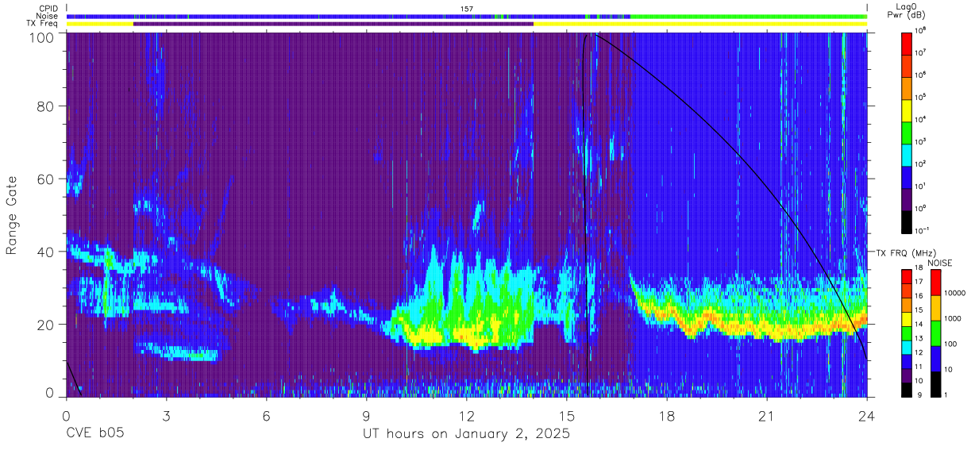Click the 9 label on TX FRQ colorbar
975x450 pixels.
919,395
